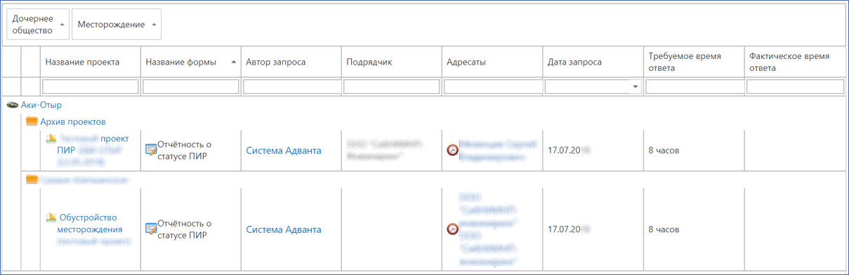Open the addressee link in the проект ПИР row
Screen dimensions: 849x275
pos(497,150)
